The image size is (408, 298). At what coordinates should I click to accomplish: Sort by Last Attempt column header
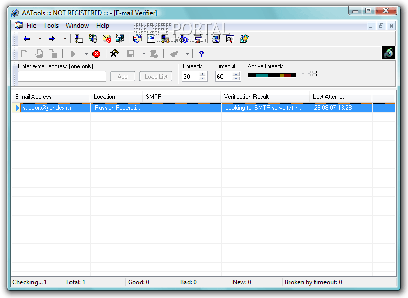click(341, 97)
